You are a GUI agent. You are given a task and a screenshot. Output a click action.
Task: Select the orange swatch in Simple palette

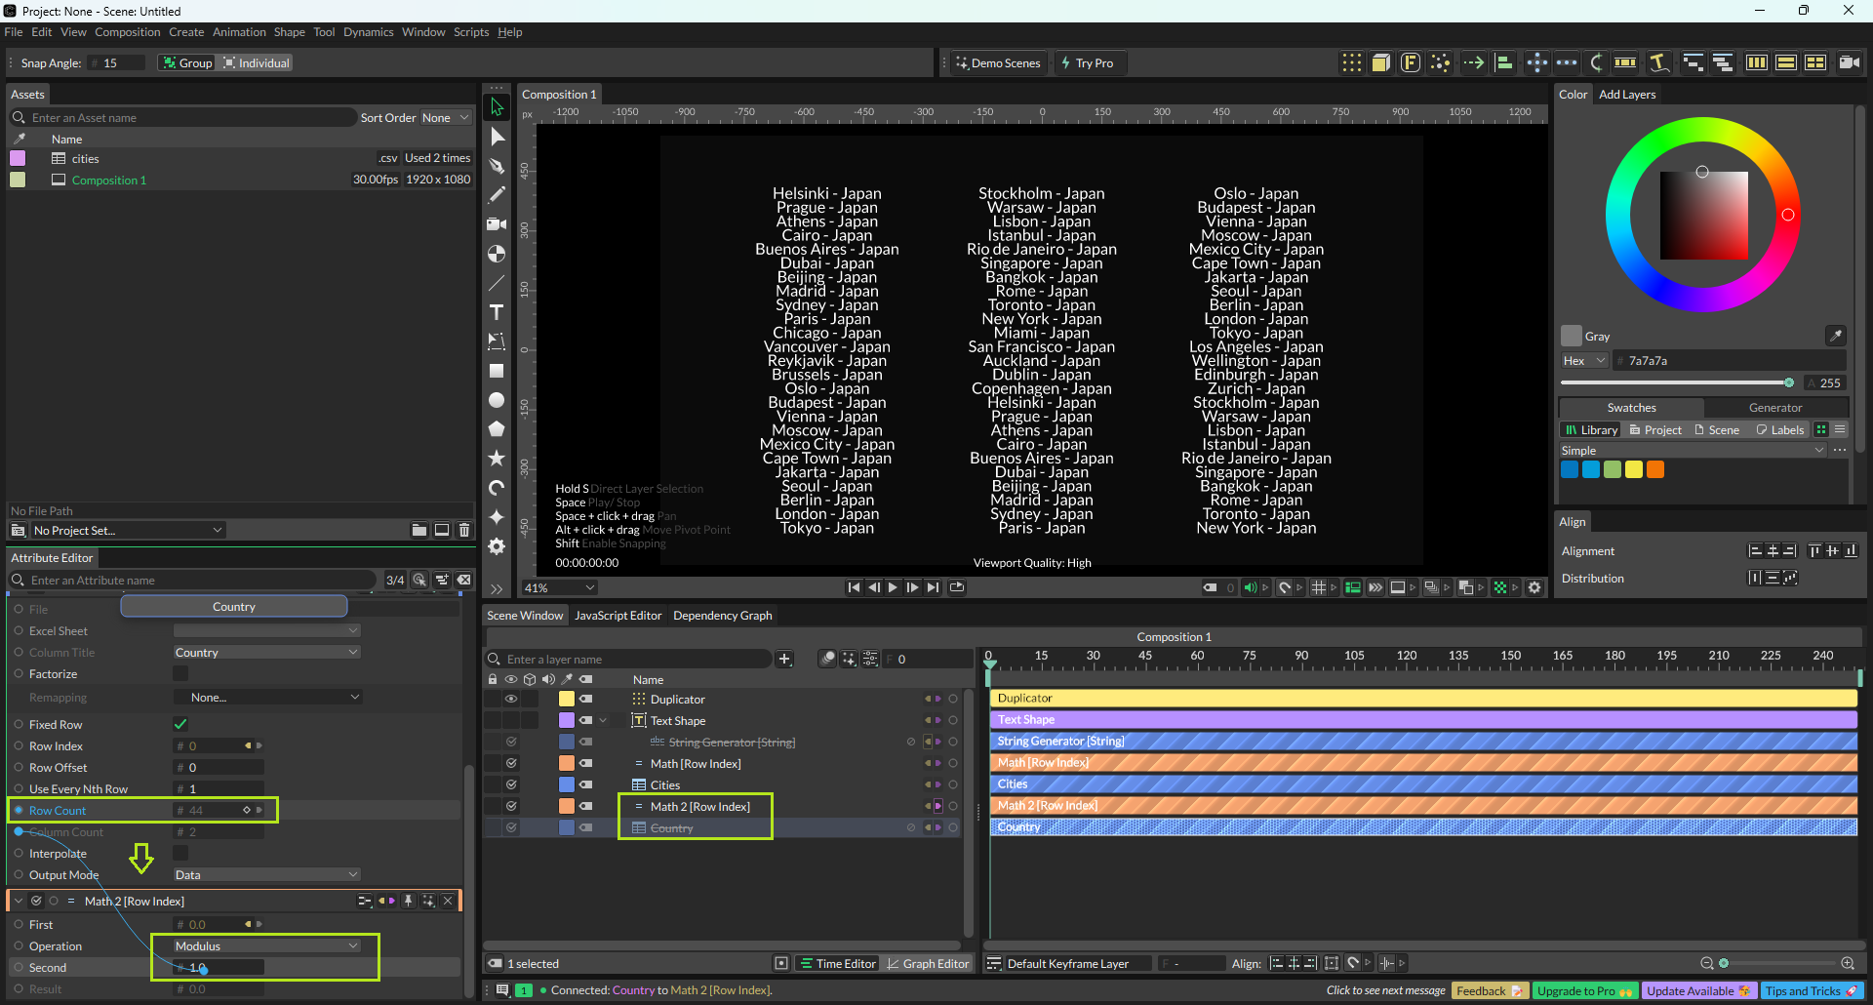(x=1655, y=469)
